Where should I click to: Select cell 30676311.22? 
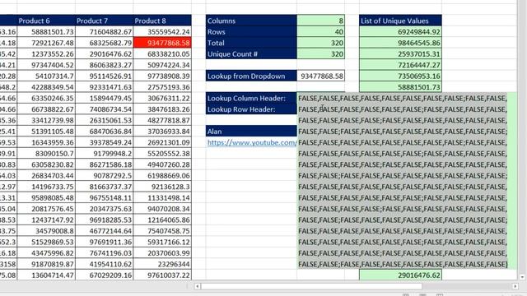162,98
